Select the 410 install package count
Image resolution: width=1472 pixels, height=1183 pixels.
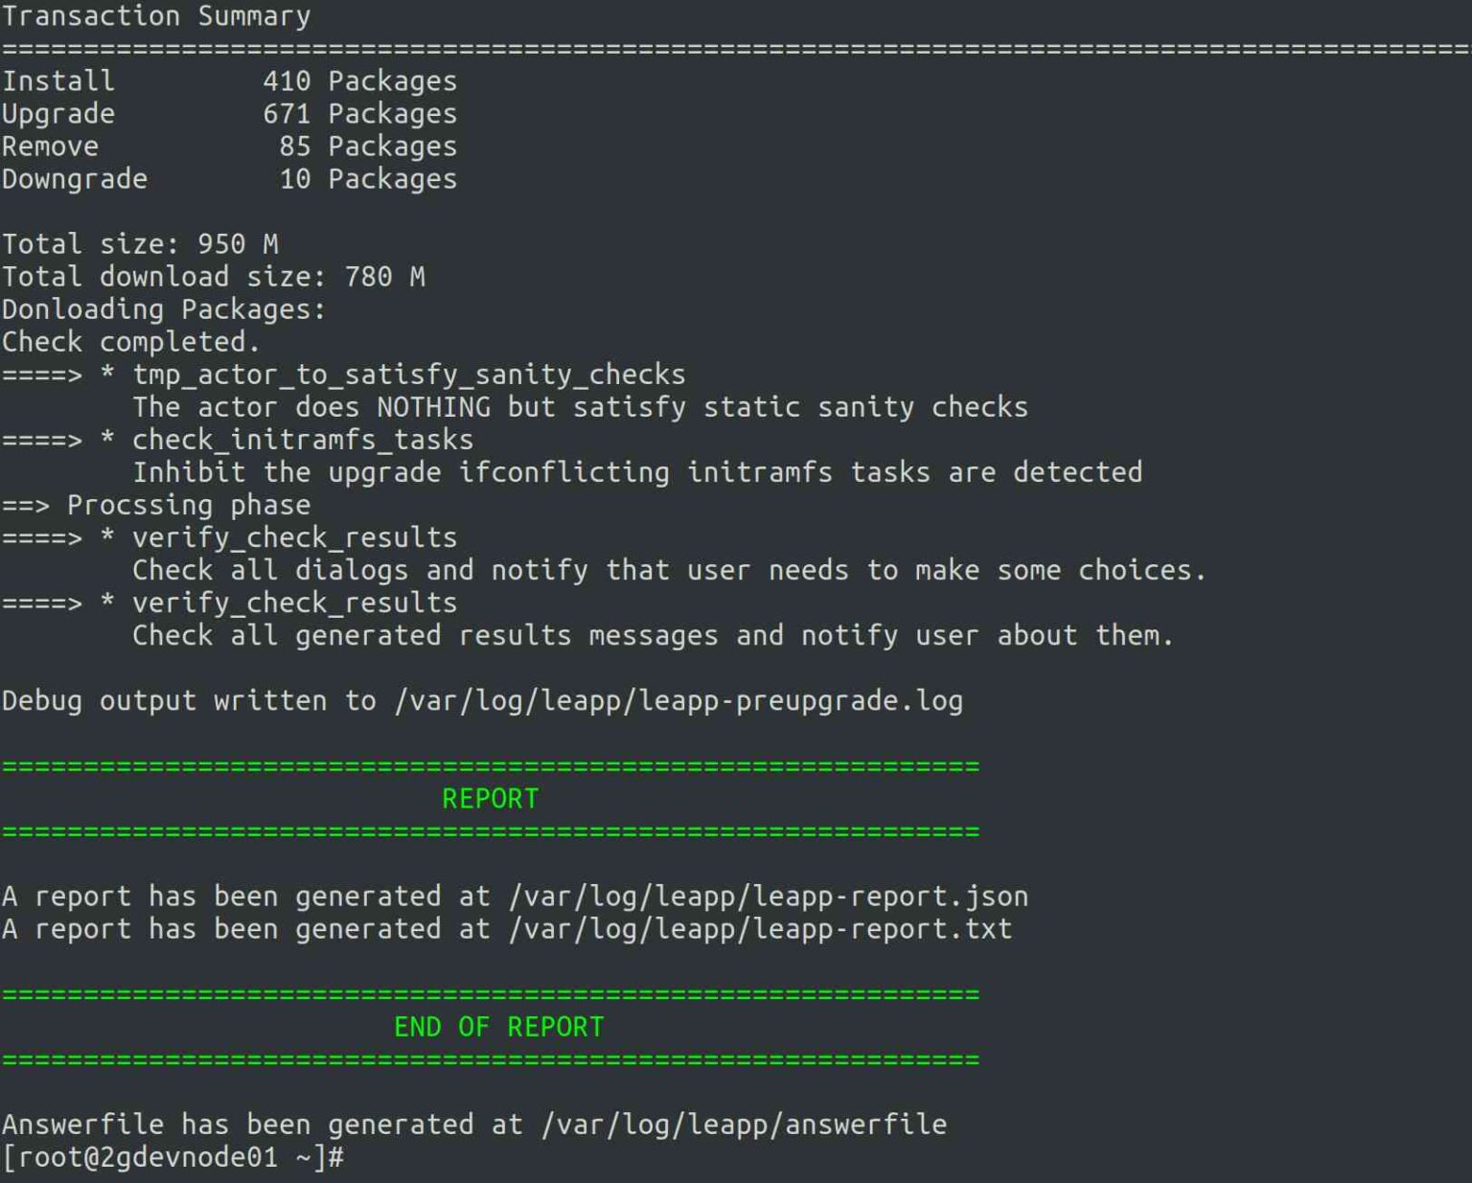click(287, 81)
